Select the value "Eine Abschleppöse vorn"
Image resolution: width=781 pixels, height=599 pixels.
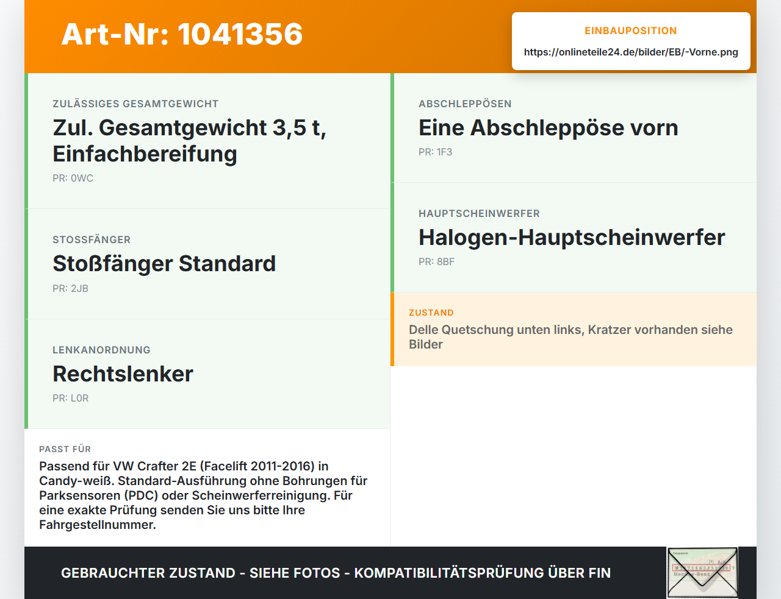[x=549, y=128]
